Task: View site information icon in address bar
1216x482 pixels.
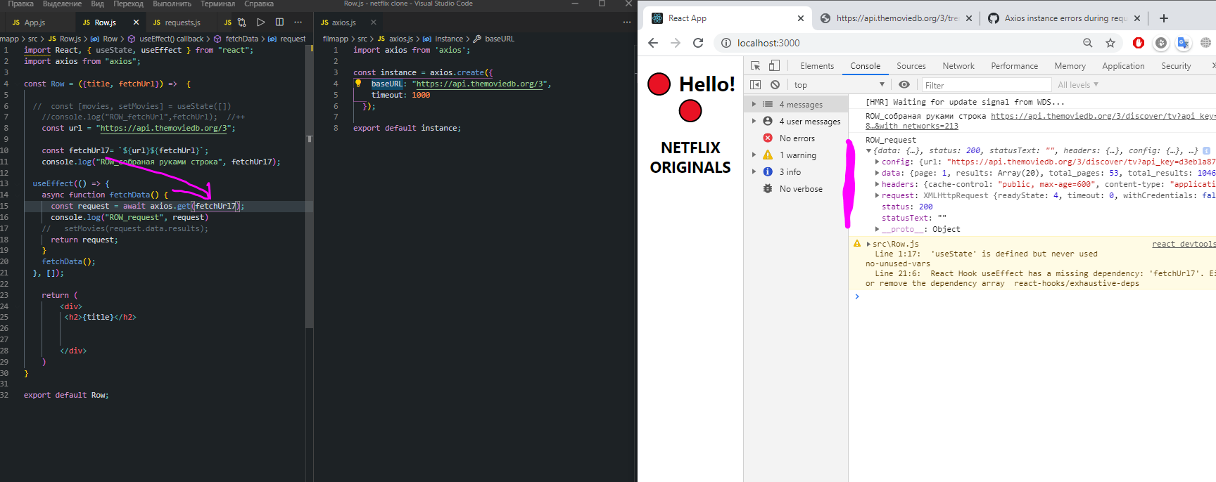Action: (726, 43)
